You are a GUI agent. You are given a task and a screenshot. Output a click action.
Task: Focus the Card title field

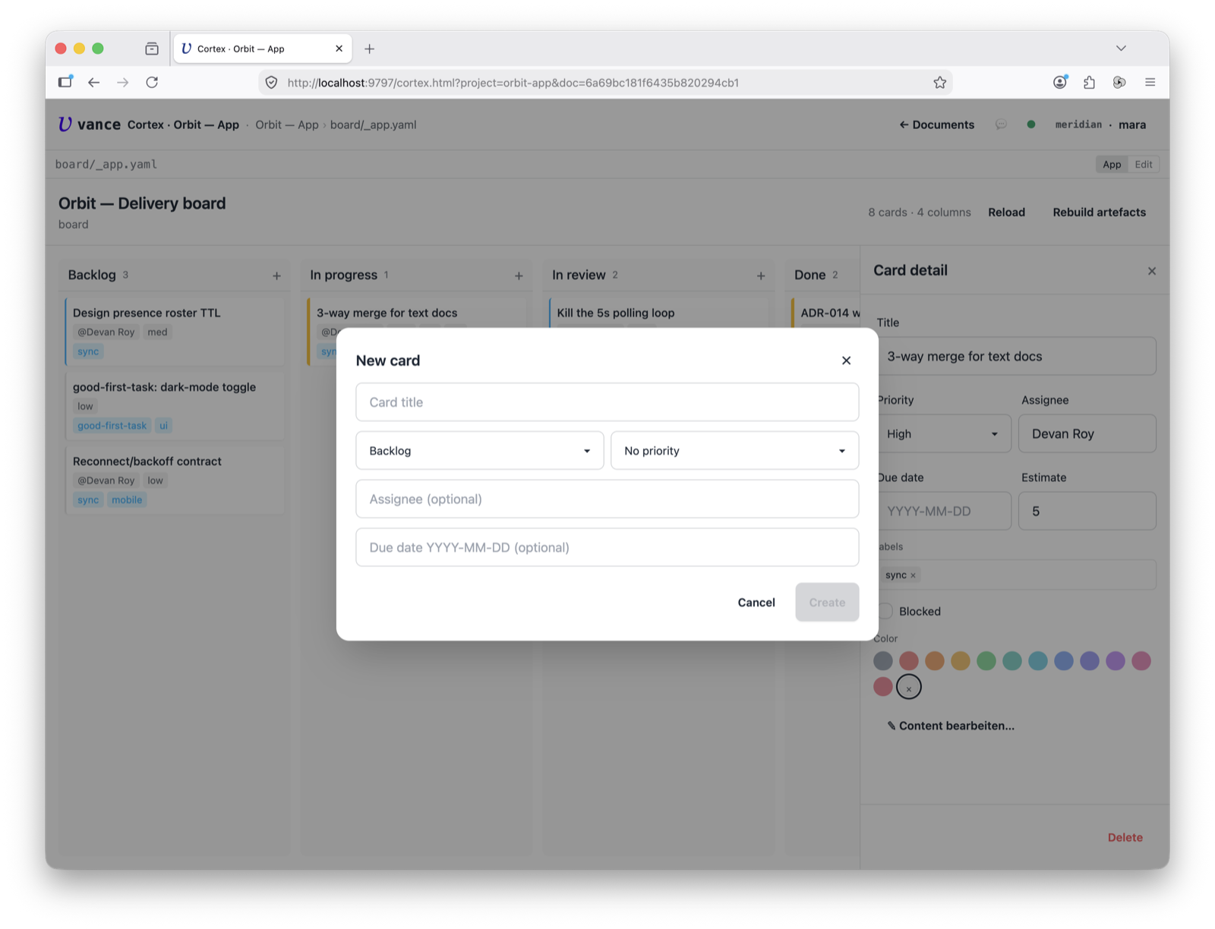pyautogui.click(x=607, y=402)
